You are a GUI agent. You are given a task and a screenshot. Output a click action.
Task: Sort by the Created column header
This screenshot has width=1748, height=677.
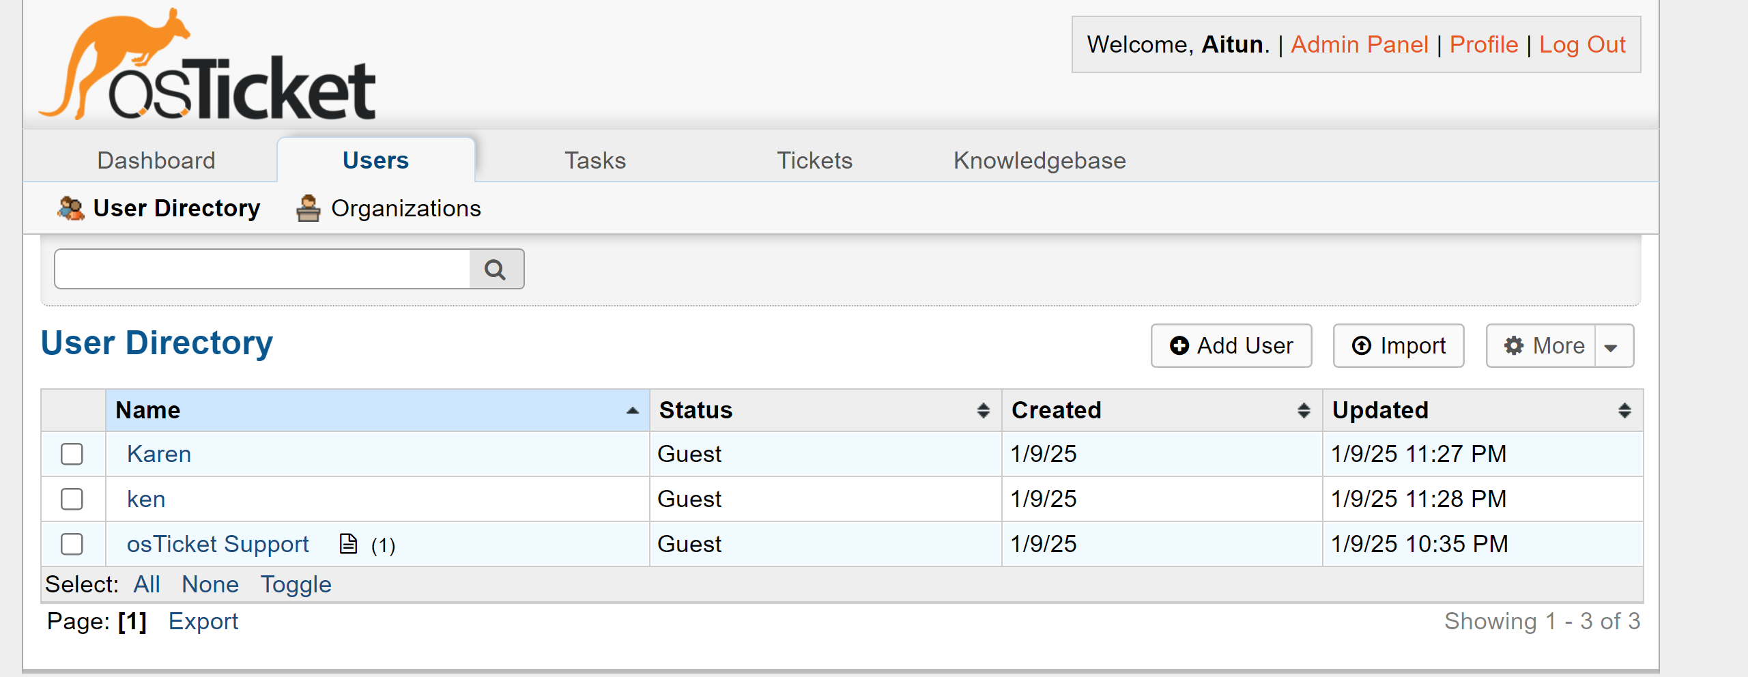click(x=1057, y=410)
